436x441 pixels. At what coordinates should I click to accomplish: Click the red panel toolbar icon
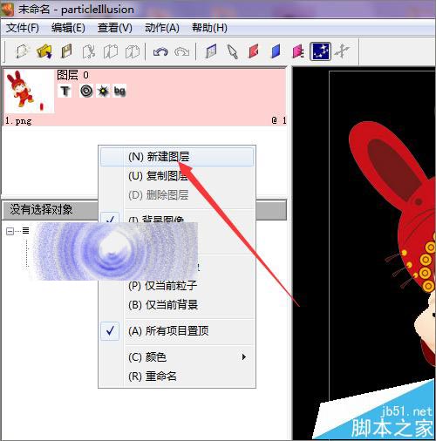[x=254, y=51]
